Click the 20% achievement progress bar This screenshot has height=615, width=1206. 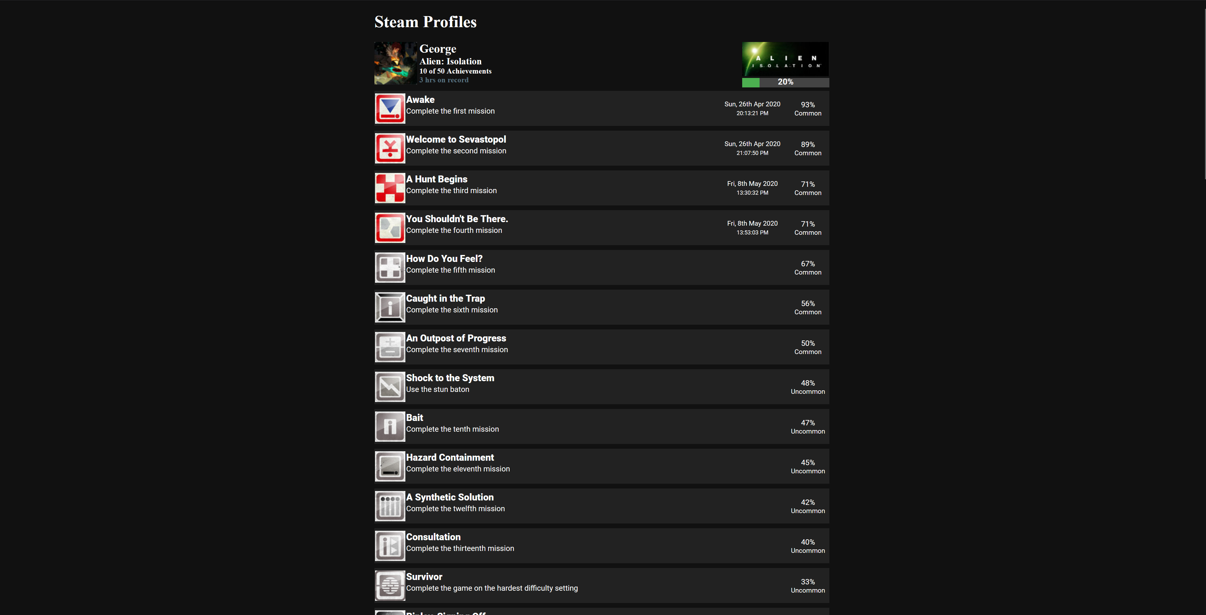click(x=785, y=82)
